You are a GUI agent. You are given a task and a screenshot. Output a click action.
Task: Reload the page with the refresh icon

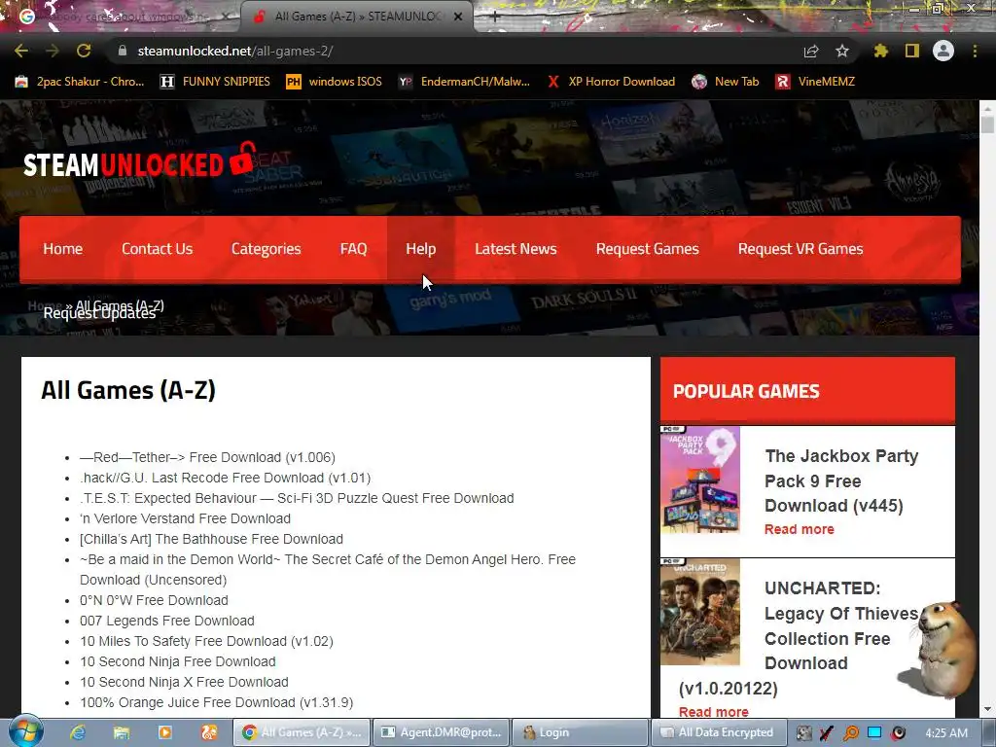point(84,51)
